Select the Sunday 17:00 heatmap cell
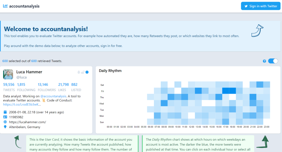The height and width of the screenshot is (152, 282). (x=226, y=122)
